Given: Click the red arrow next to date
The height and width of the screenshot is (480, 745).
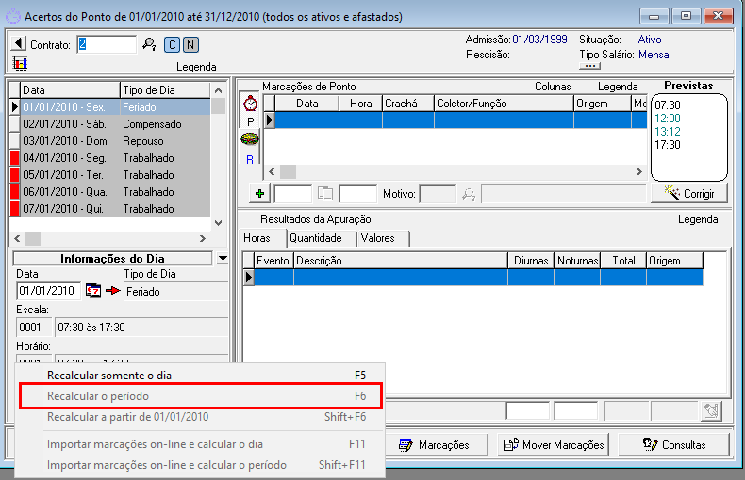Looking at the screenshot, I should (x=112, y=291).
